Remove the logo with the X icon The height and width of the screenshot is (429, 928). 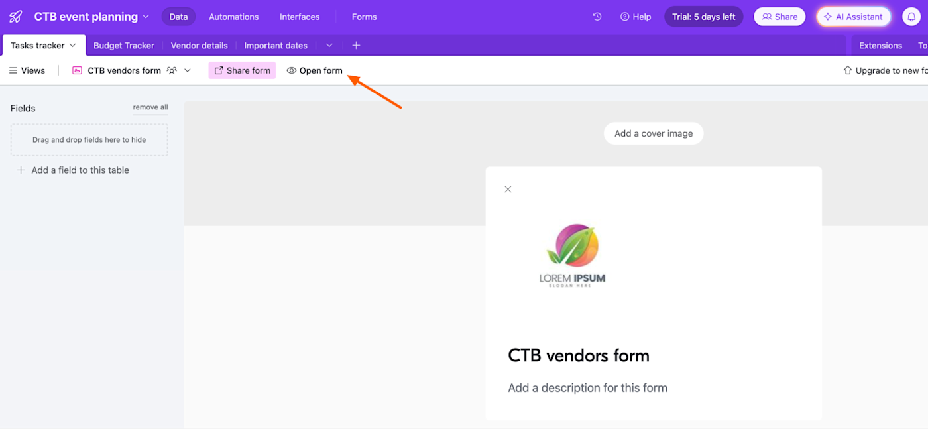tap(508, 189)
